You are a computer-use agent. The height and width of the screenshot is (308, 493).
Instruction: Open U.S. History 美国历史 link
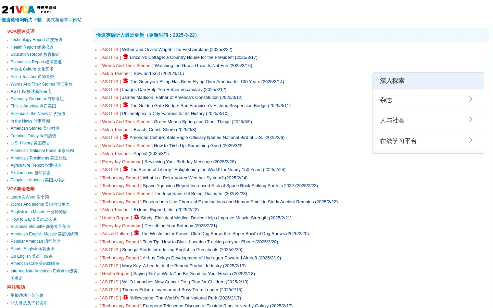click(x=30, y=143)
